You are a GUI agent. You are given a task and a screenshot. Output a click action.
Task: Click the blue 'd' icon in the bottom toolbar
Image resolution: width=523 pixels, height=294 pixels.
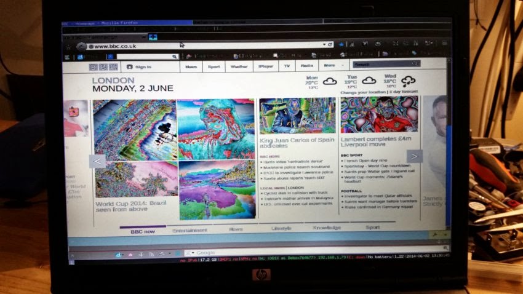118,255
